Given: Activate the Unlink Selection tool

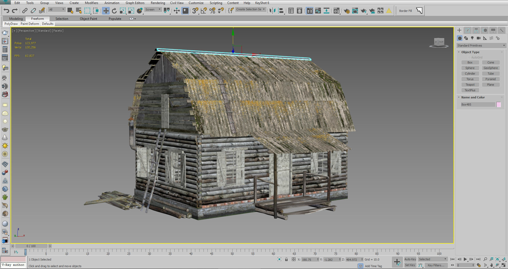Looking at the screenshot, I should point(33,11).
